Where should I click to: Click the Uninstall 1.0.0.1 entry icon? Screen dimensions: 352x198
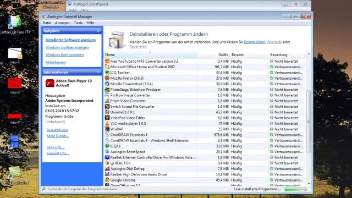(107, 112)
